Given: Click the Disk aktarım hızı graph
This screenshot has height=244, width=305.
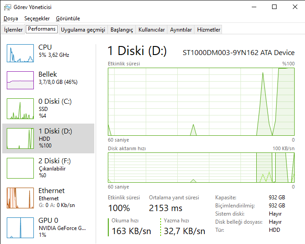Looking at the screenshot, I should (x=201, y=167).
